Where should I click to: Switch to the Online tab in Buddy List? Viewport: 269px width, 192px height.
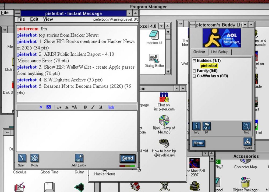point(199,52)
